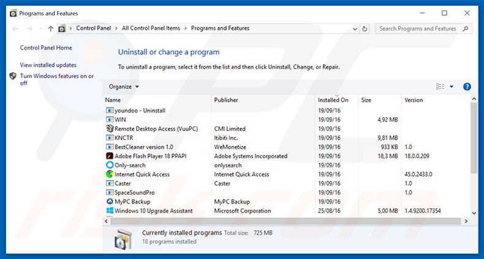Select the BestCleaner version 1.0 entry
The width and height of the screenshot is (484, 259).
(144, 147)
